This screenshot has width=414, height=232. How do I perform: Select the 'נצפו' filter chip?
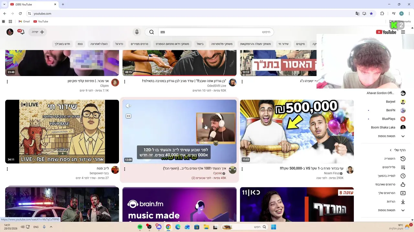[x=80, y=44]
